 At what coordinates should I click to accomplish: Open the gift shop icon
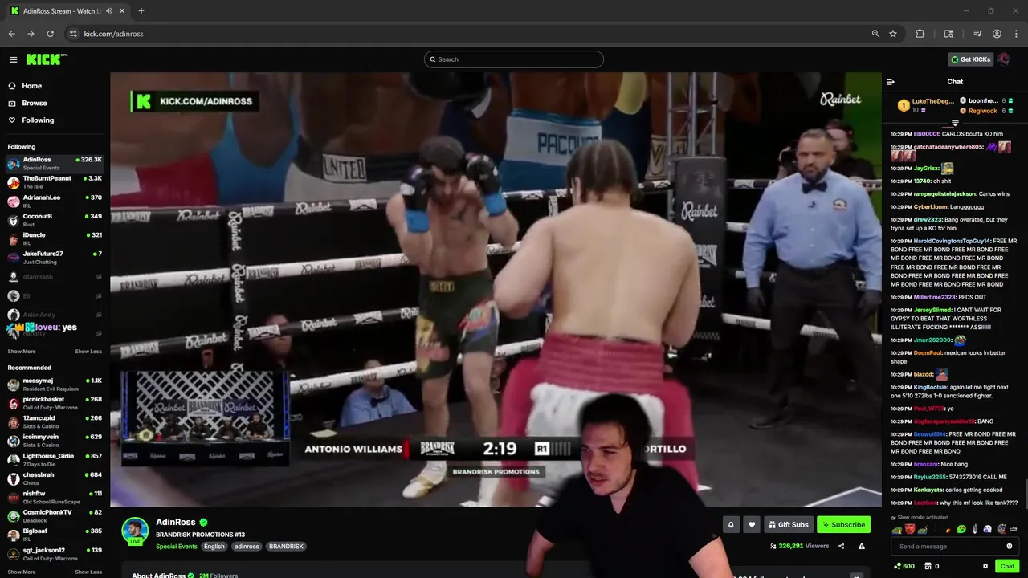click(930, 566)
